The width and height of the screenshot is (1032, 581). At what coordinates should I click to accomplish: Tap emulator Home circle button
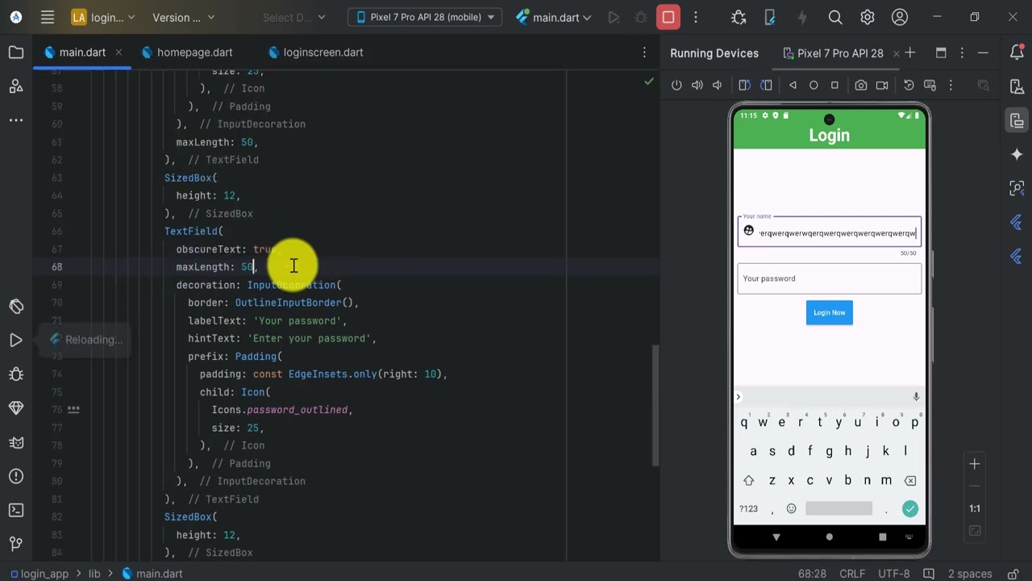[814, 85]
